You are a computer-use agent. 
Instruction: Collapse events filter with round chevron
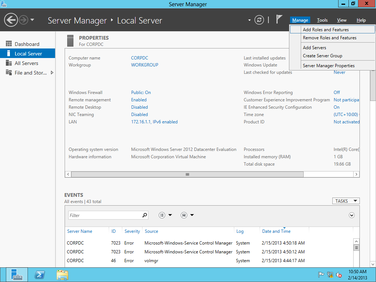pos(352,215)
